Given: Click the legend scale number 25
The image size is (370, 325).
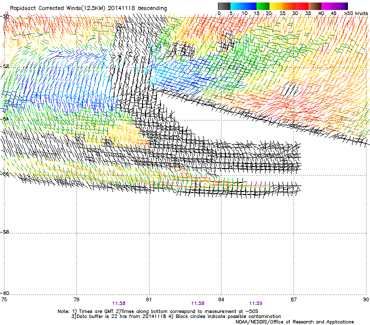Looking at the screenshot, I should pyautogui.click(x=282, y=13).
